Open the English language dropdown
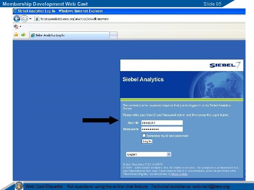This screenshot has height=190, width=254. 149,154
